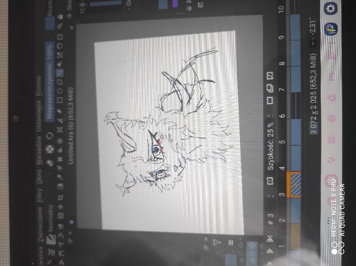Viewport: 356px width, 266px height.
Task: Select the crop tool icon
Action: [x=61, y=197]
